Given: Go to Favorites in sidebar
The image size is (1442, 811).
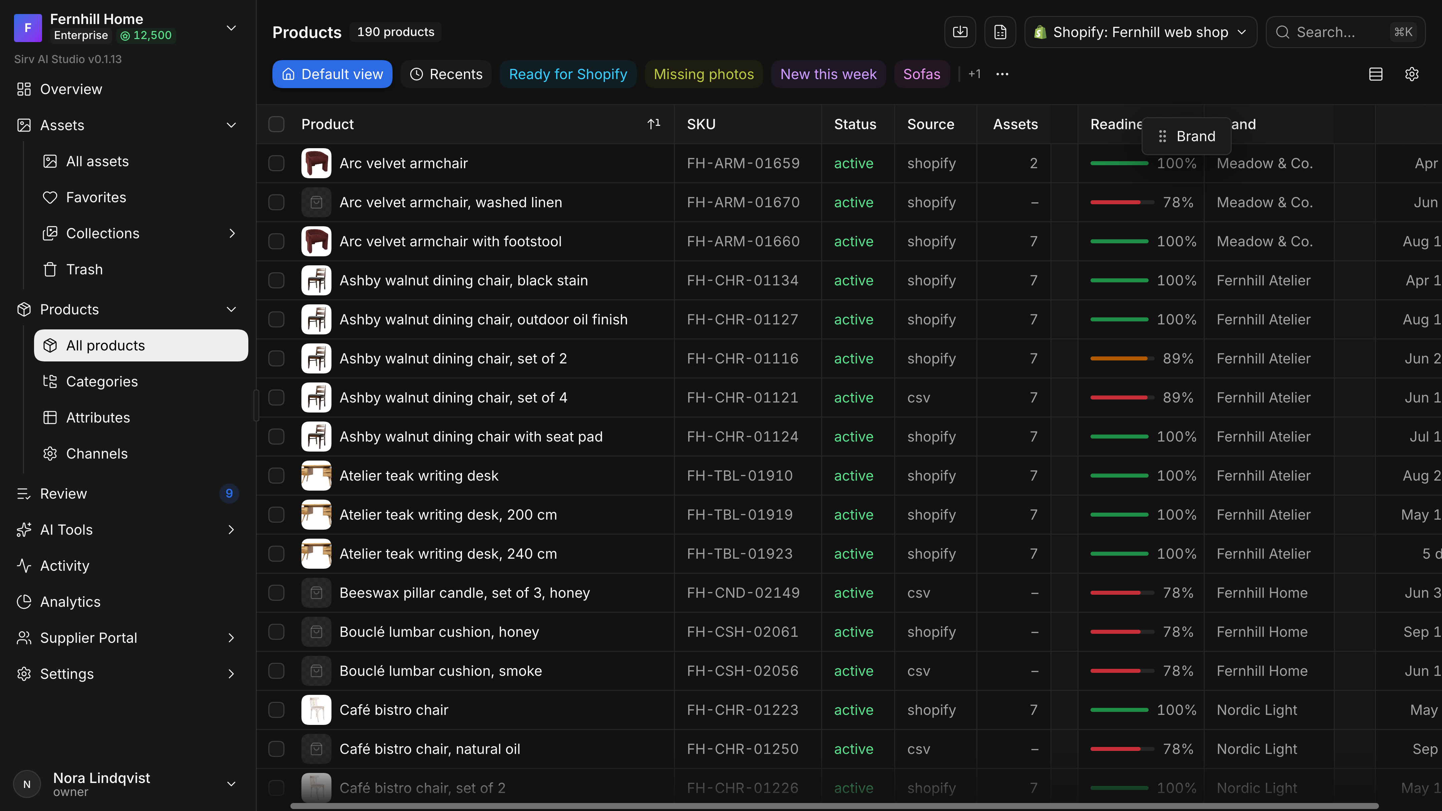Looking at the screenshot, I should click(x=141, y=197).
